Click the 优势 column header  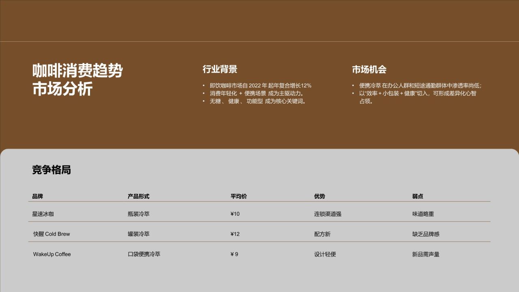pyautogui.click(x=320, y=196)
